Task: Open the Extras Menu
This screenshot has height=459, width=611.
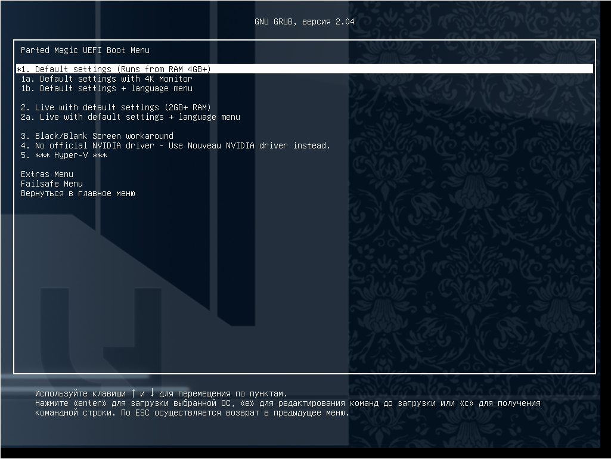Action: coord(47,174)
